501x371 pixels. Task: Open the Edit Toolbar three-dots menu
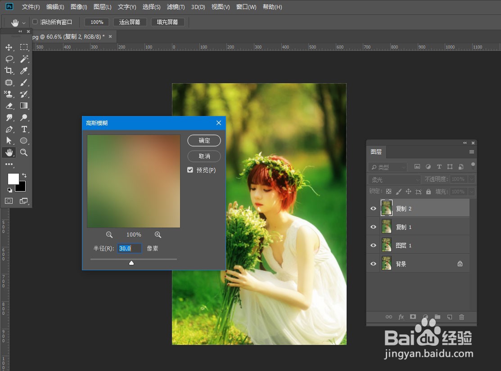coord(9,164)
